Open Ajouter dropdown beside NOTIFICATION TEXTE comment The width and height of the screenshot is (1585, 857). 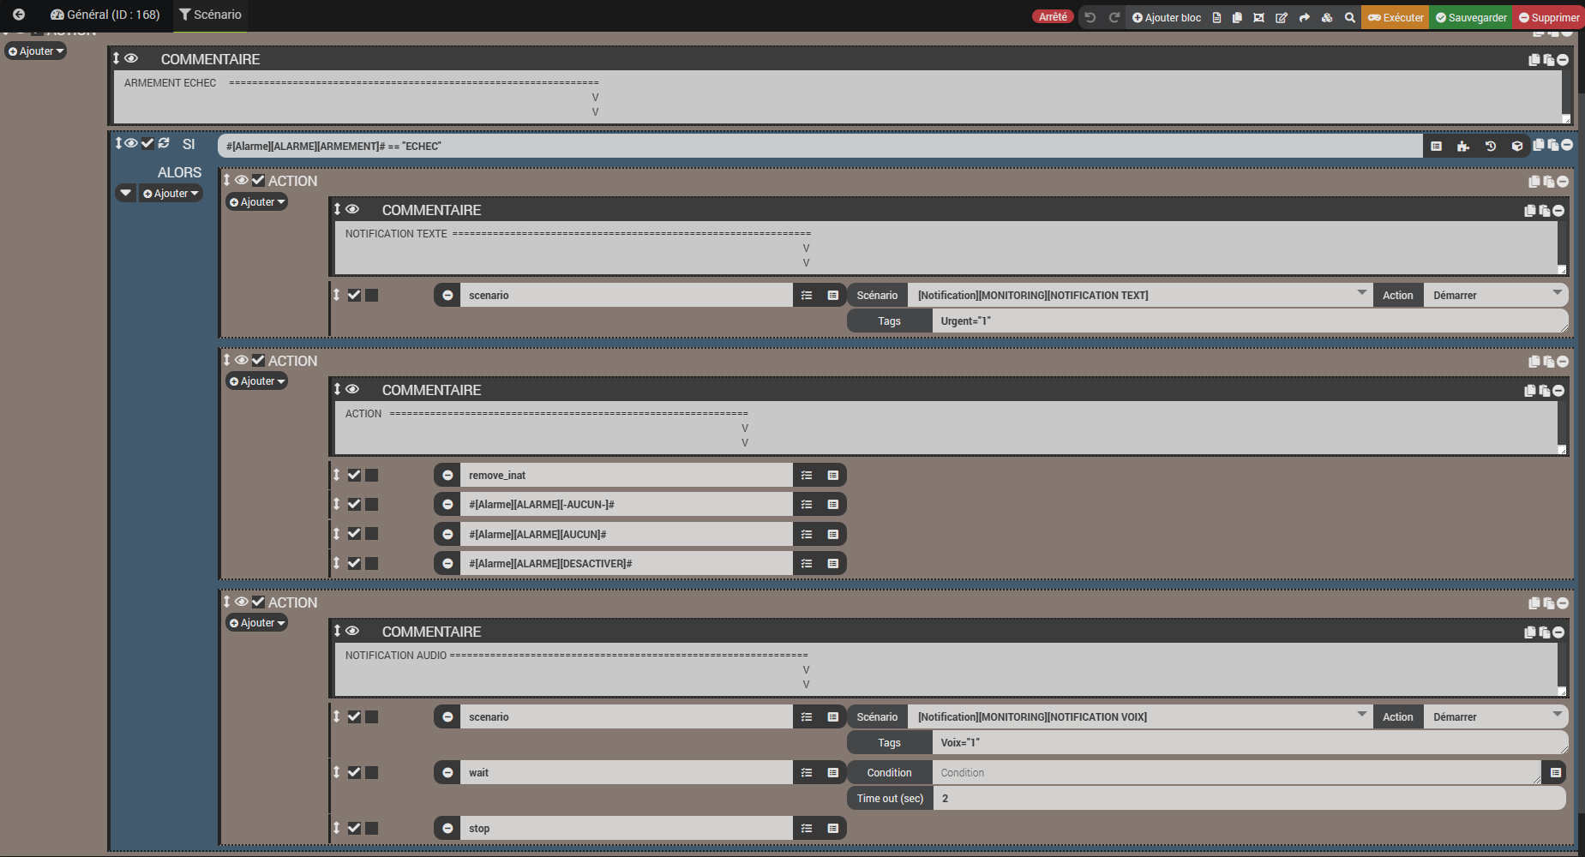point(257,202)
